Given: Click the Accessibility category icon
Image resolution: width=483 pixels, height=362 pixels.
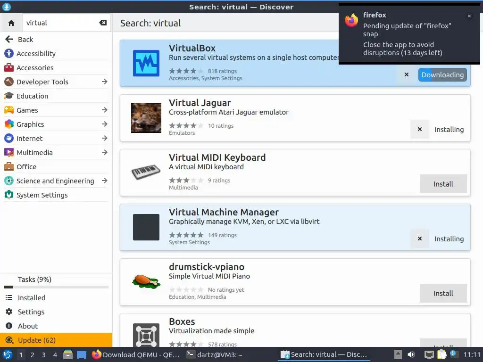Looking at the screenshot, I should (x=9, y=54).
